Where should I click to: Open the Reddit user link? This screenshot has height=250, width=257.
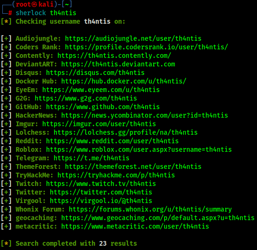pyautogui.click(x=112, y=141)
